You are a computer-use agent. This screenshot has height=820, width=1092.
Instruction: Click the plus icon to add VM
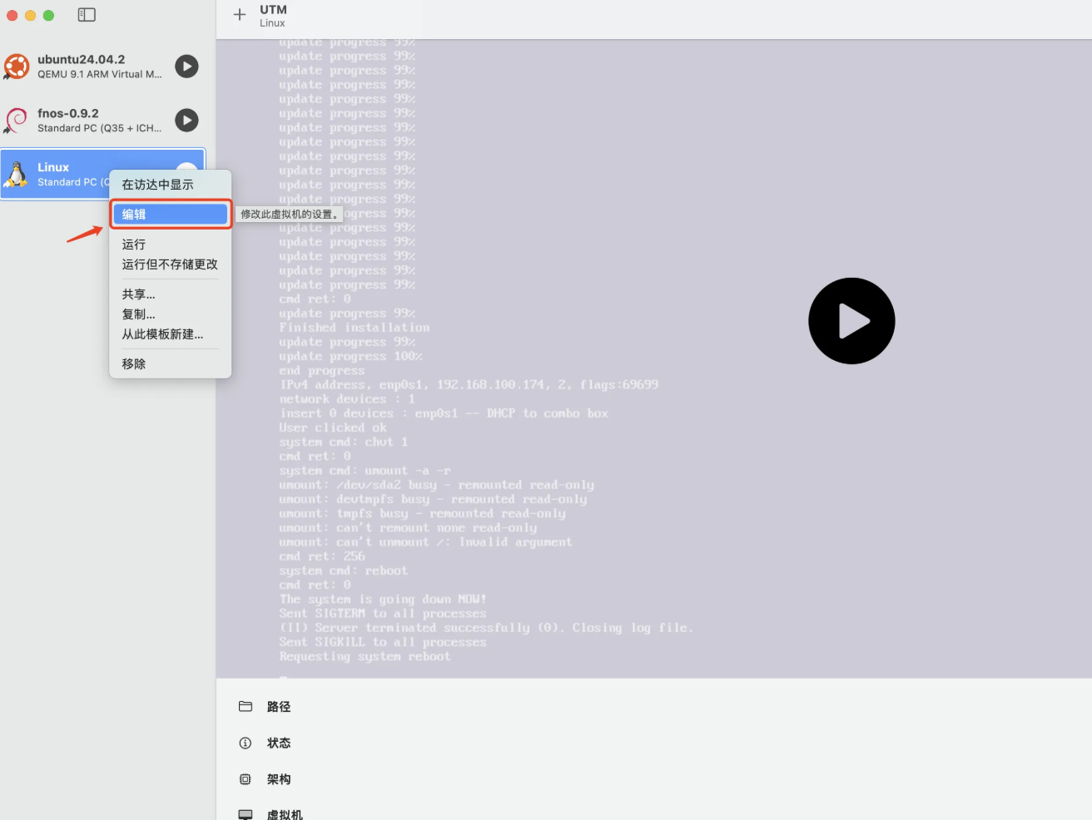pos(240,14)
